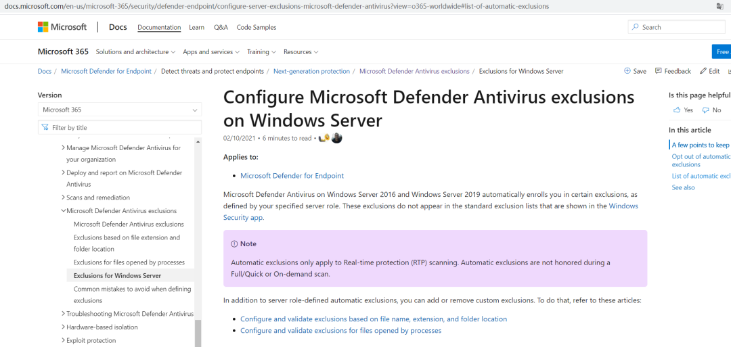
Task: Select Exclusions based on file extension item
Action: pos(127,243)
